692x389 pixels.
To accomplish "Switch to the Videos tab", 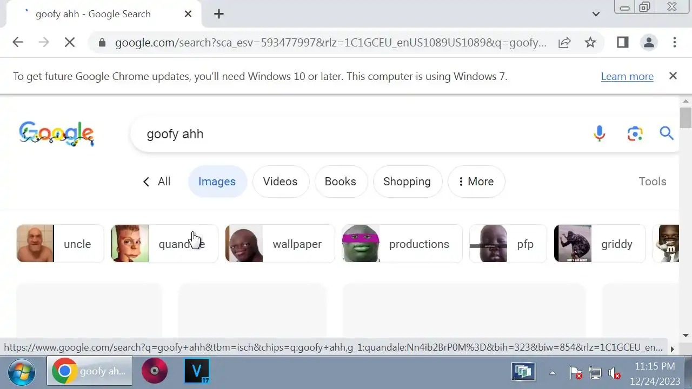I will [280, 182].
